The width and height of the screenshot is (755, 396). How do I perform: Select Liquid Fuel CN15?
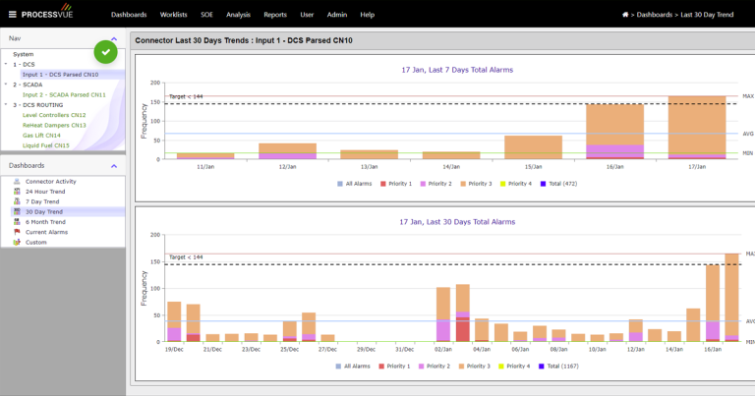tap(46, 145)
